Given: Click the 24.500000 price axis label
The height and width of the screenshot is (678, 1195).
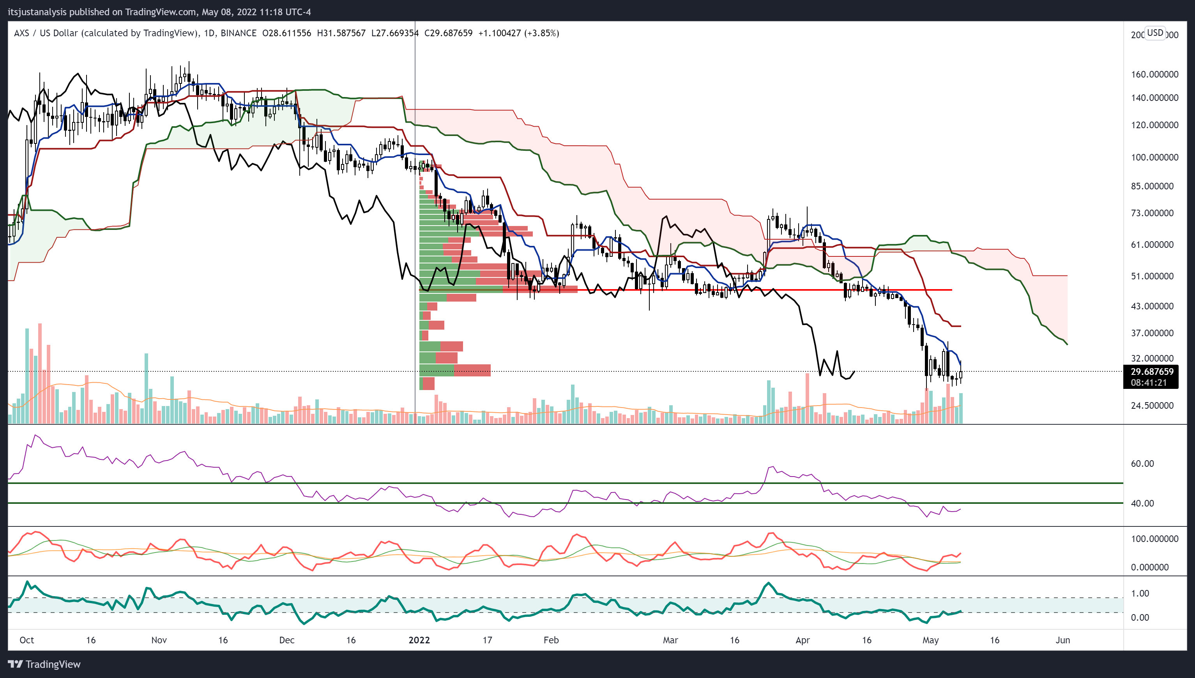Looking at the screenshot, I should pos(1152,406).
